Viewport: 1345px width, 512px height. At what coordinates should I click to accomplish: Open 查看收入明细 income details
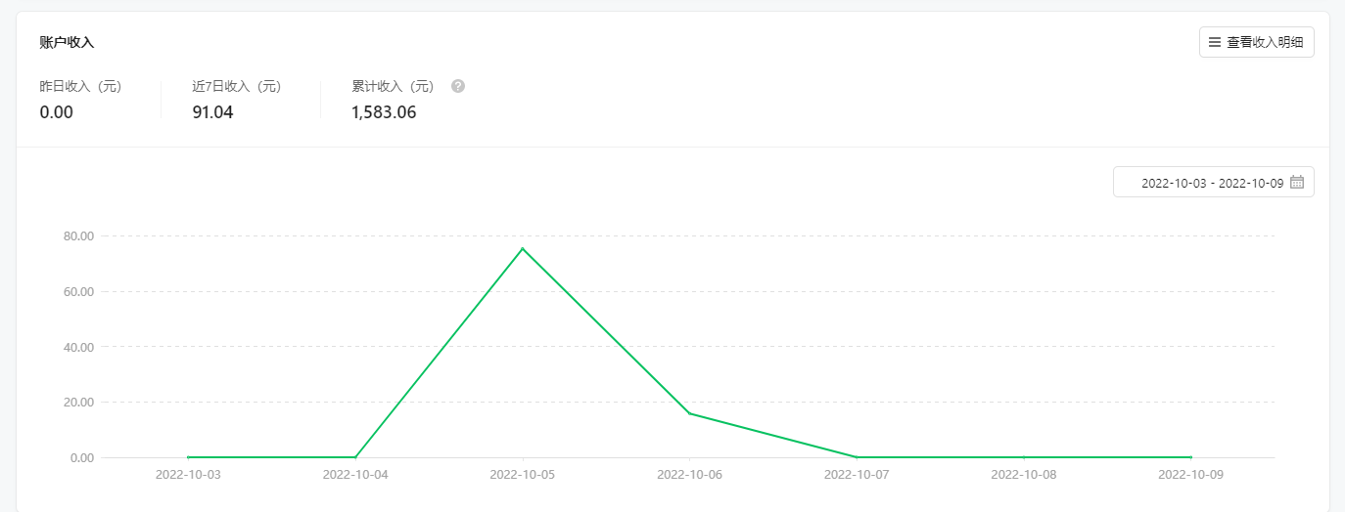1256,42
